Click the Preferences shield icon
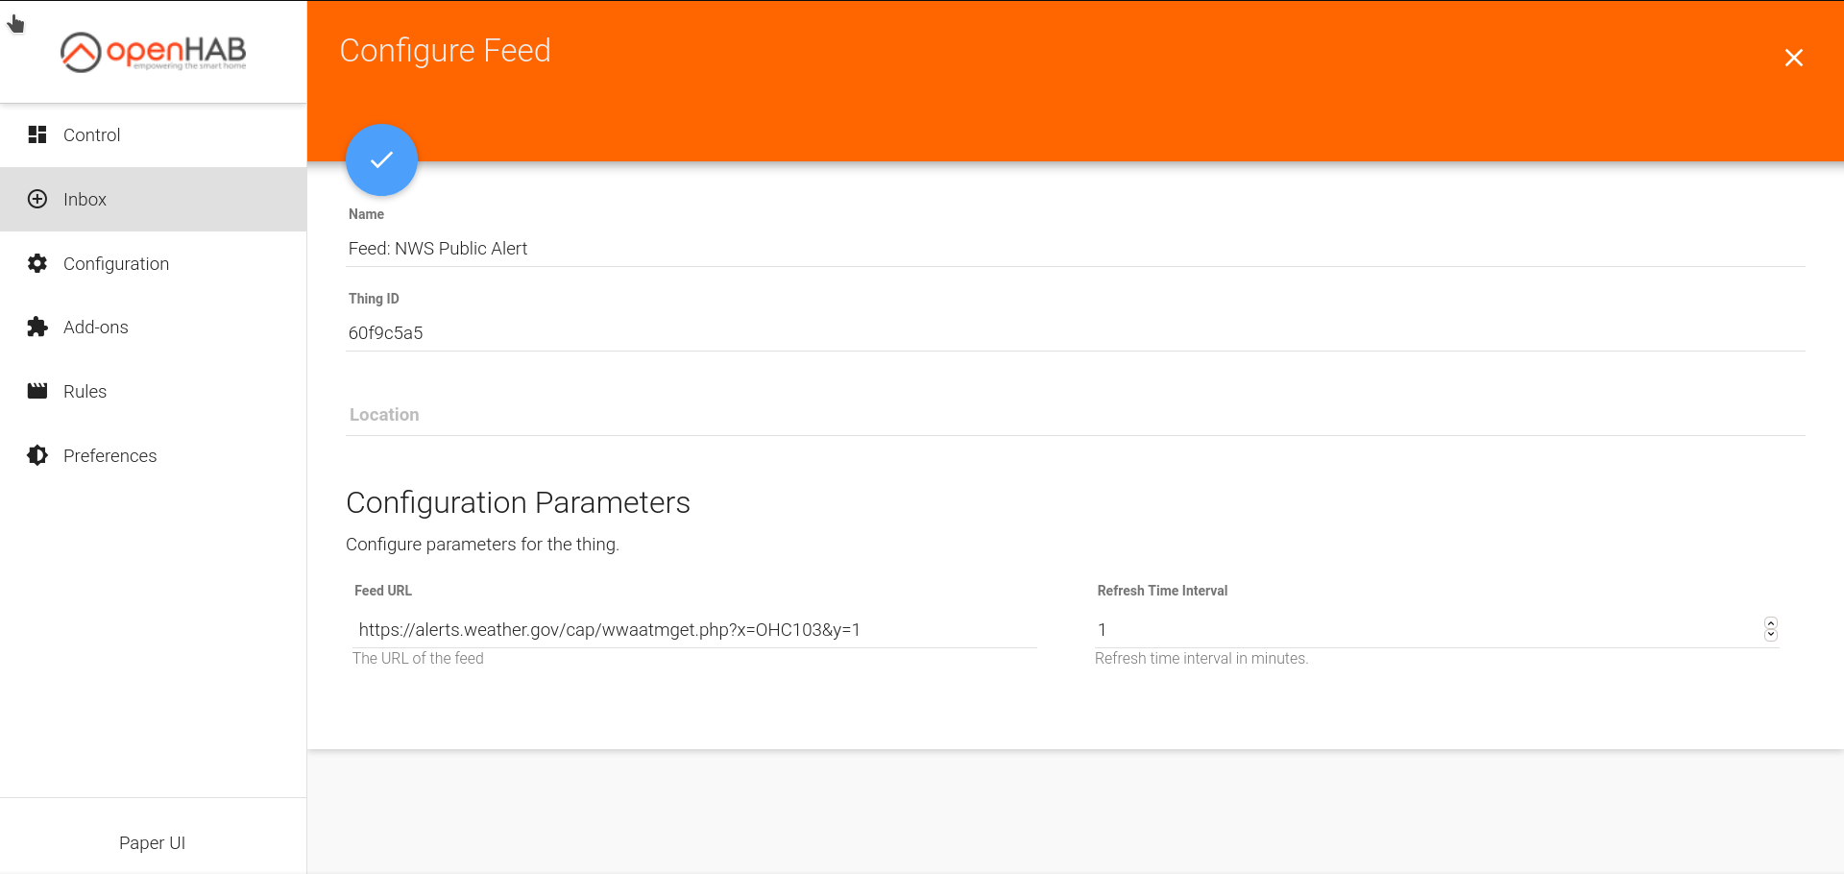Viewport: 1844px width, 874px height. (36, 455)
